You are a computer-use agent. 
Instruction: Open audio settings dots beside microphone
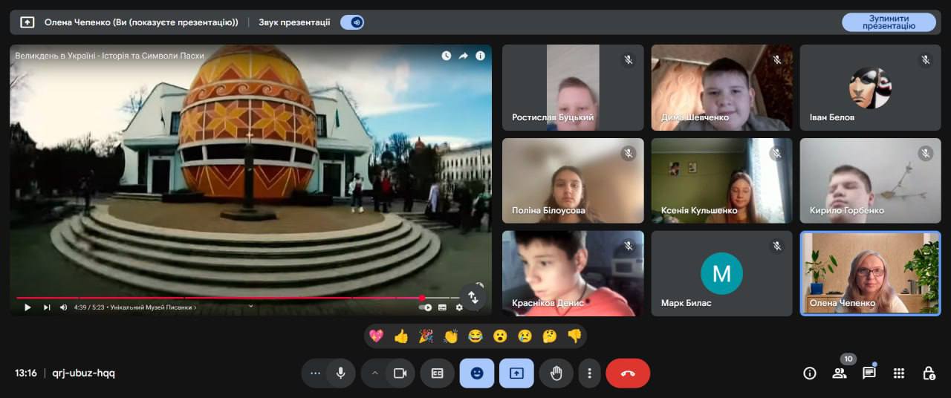315,373
